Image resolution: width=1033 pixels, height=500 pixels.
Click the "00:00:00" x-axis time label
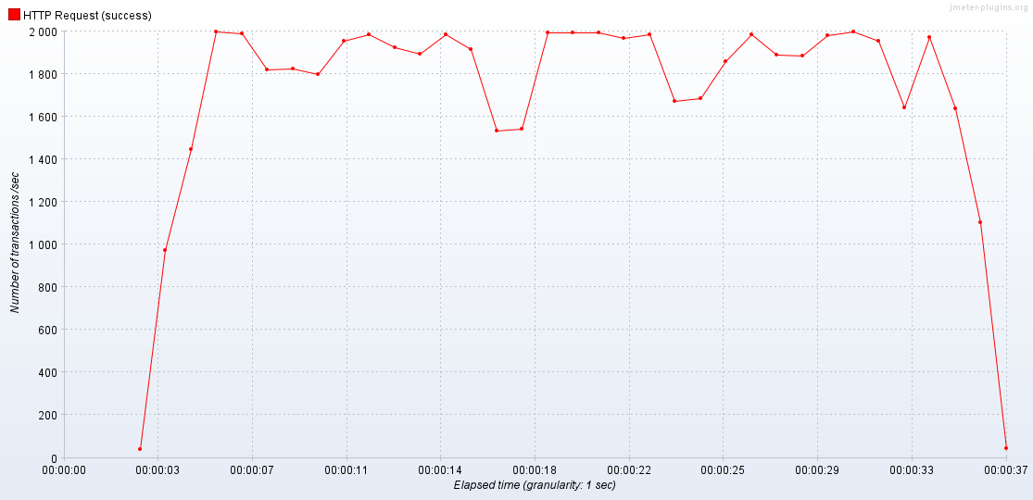[64, 470]
